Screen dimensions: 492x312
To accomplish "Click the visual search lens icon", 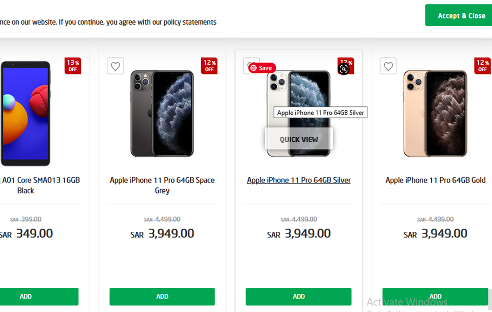I will point(344,69).
